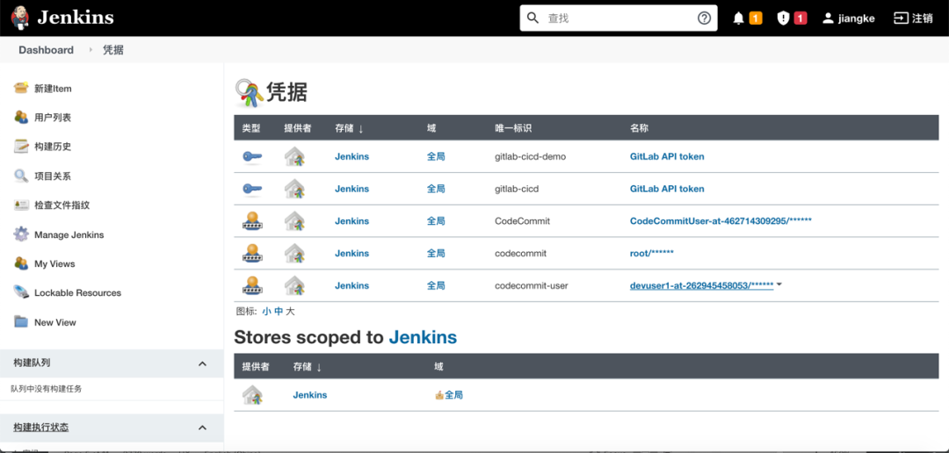Screen dimensions: 949x453
Task: Select medium 中 icon size
Action: coord(279,312)
